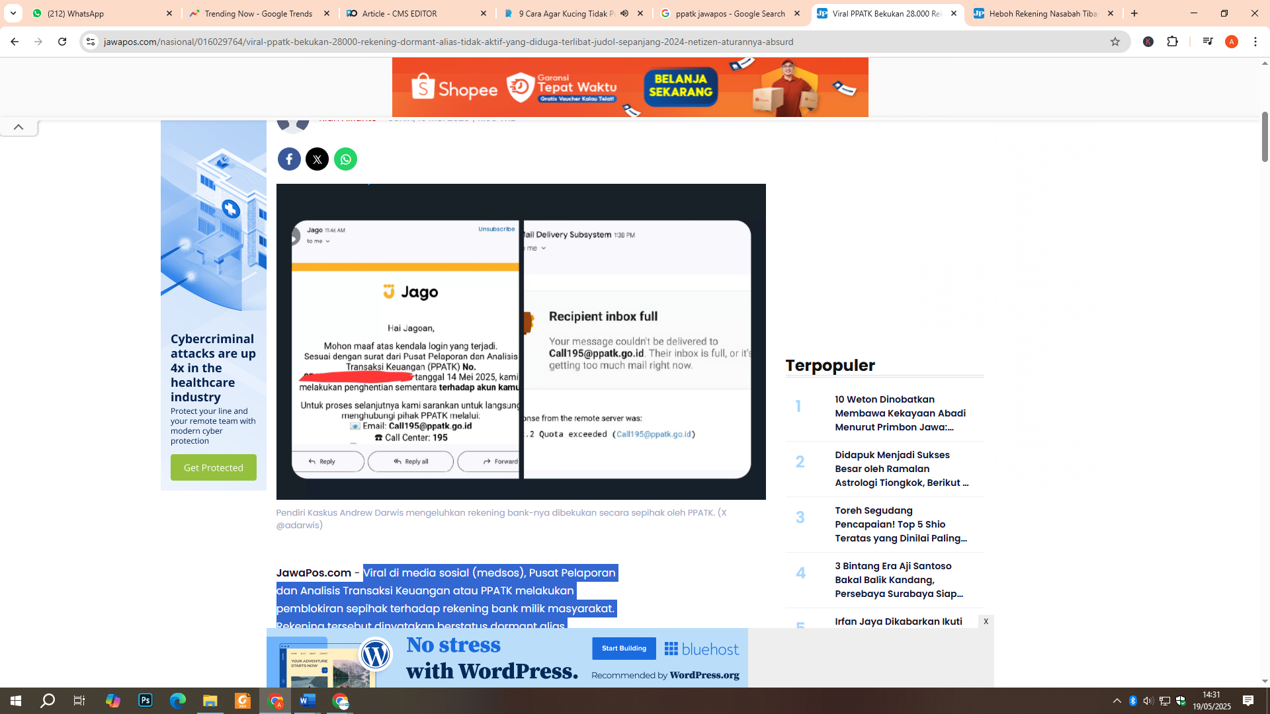Open Chrome extensions puzzle icon

pyautogui.click(x=1172, y=42)
